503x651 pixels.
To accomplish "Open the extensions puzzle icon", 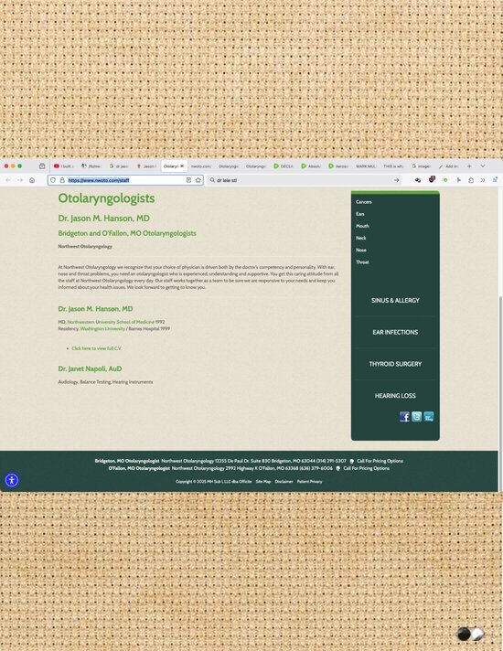I will (471, 180).
